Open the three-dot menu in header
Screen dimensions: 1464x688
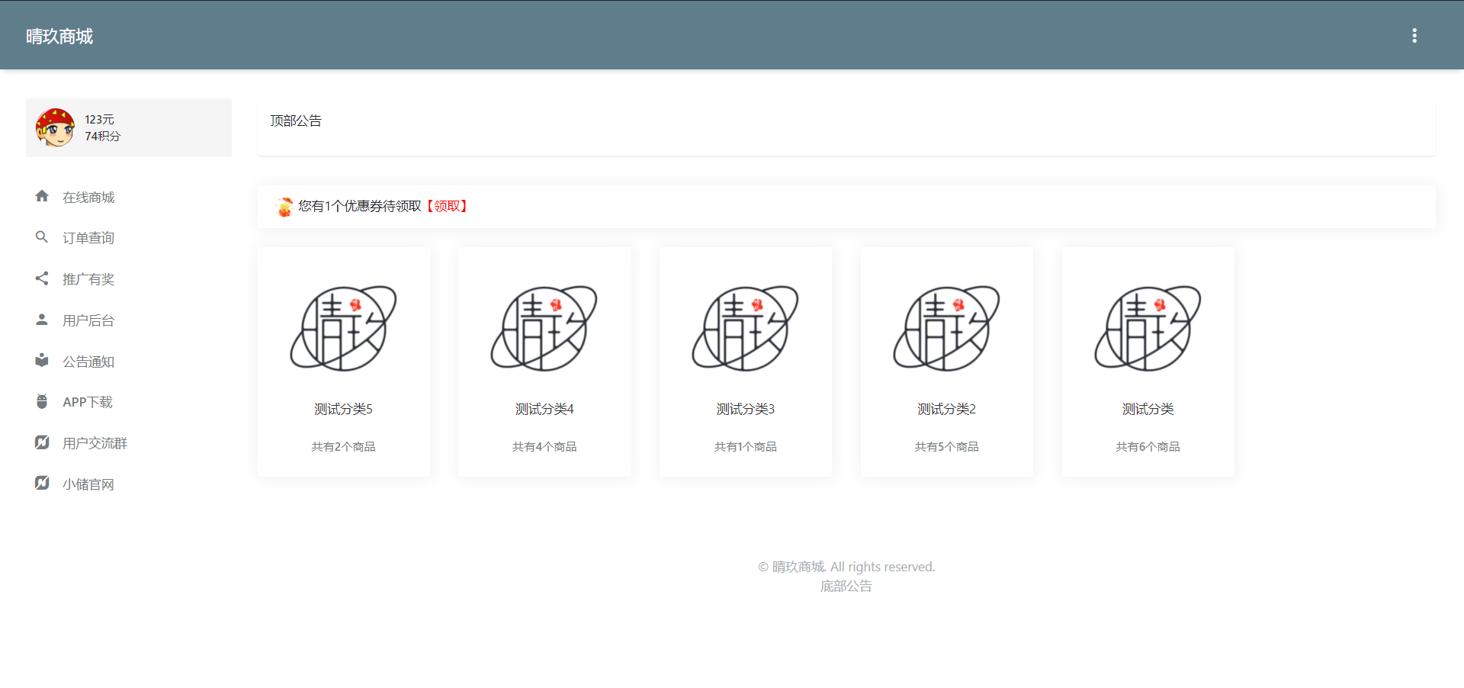tap(1414, 36)
